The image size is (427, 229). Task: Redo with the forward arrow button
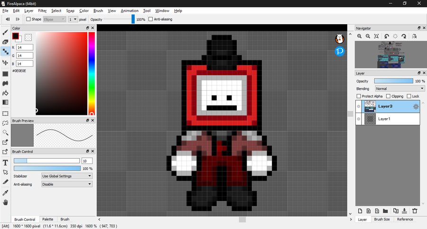pos(18,19)
